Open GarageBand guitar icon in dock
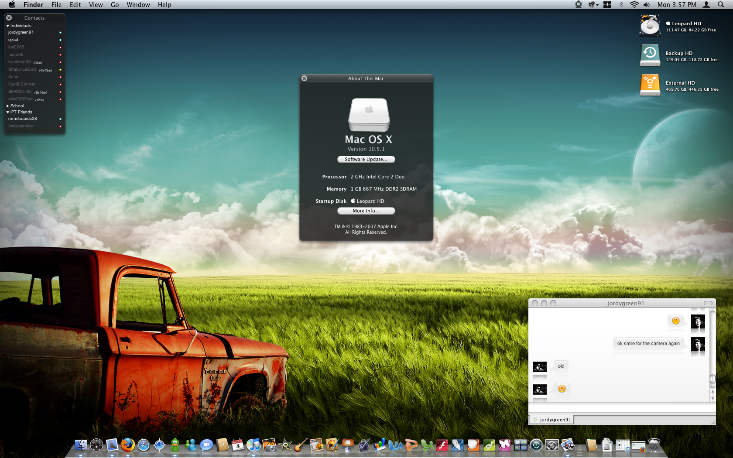733x458 pixels. point(301,445)
